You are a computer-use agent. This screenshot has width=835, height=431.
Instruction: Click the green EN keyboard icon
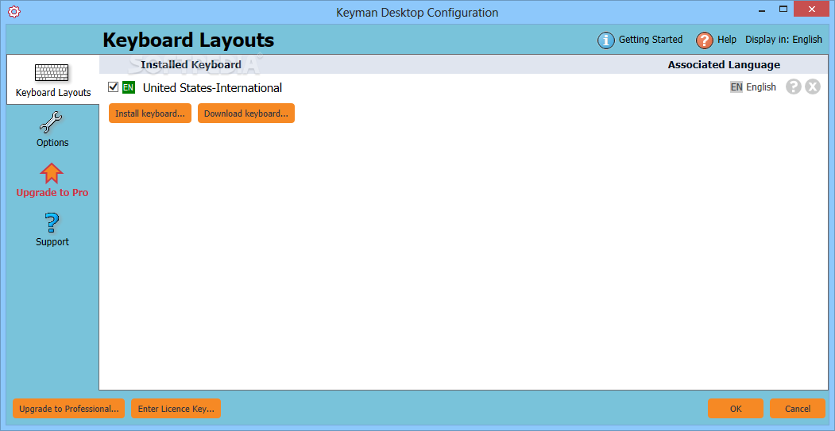pyautogui.click(x=129, y=87)
